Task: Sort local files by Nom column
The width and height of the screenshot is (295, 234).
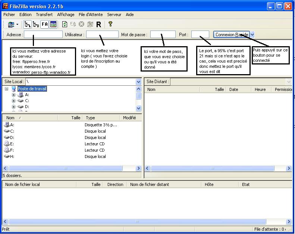Action: pyautogui.click(x=30, y=118)
